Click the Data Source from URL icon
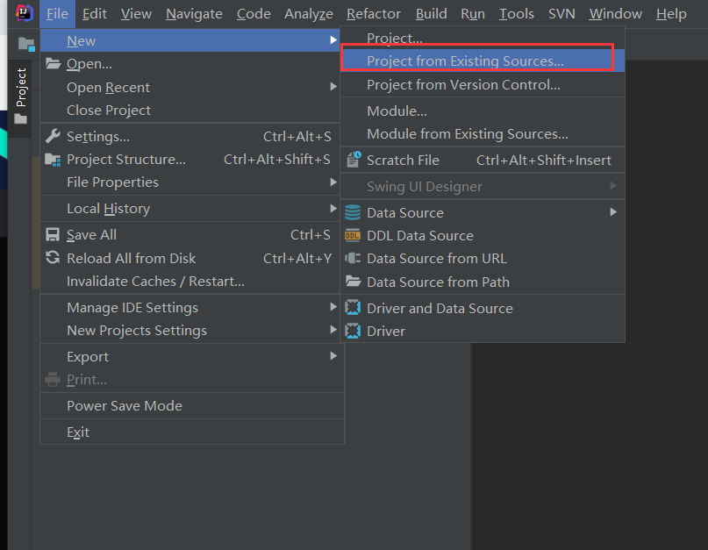 click(x=353, y=258)
